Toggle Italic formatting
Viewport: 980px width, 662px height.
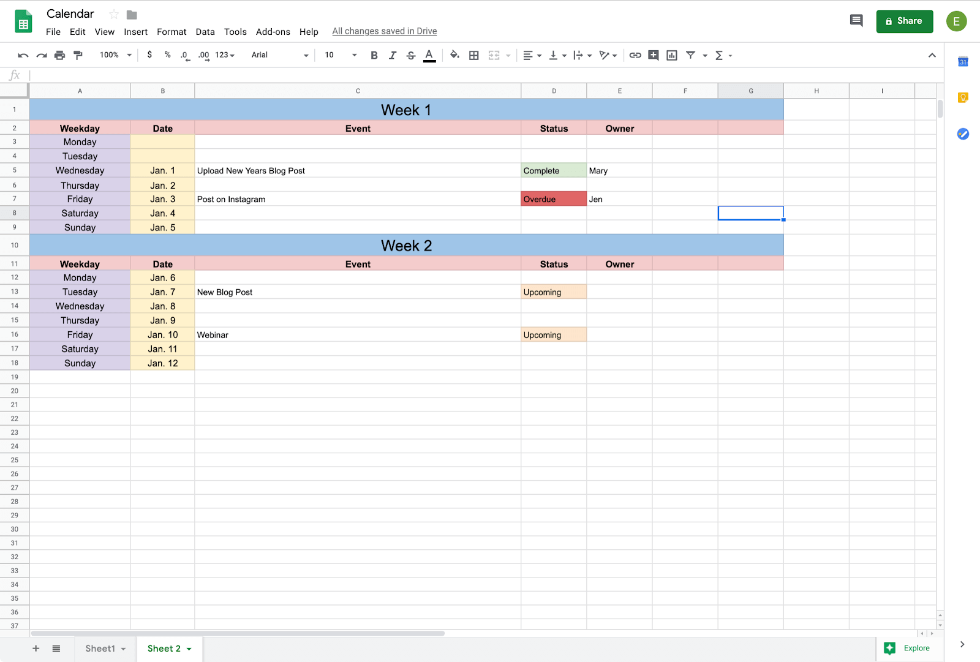393,55
